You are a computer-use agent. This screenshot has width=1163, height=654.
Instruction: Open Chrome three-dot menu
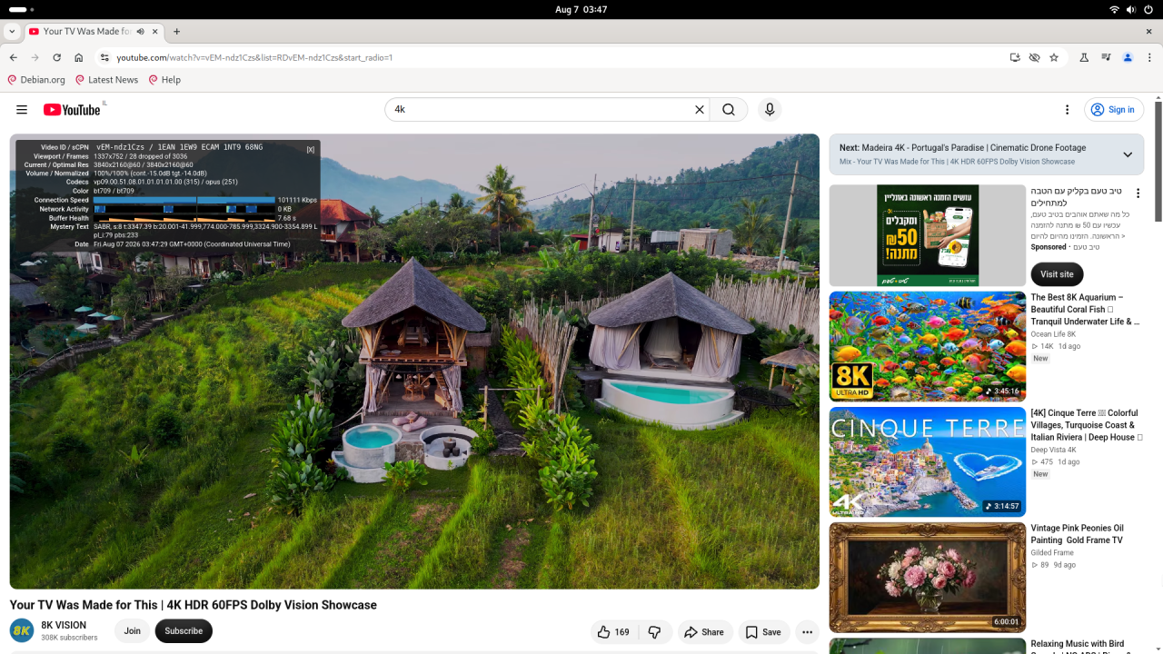tap(1149, 57)
